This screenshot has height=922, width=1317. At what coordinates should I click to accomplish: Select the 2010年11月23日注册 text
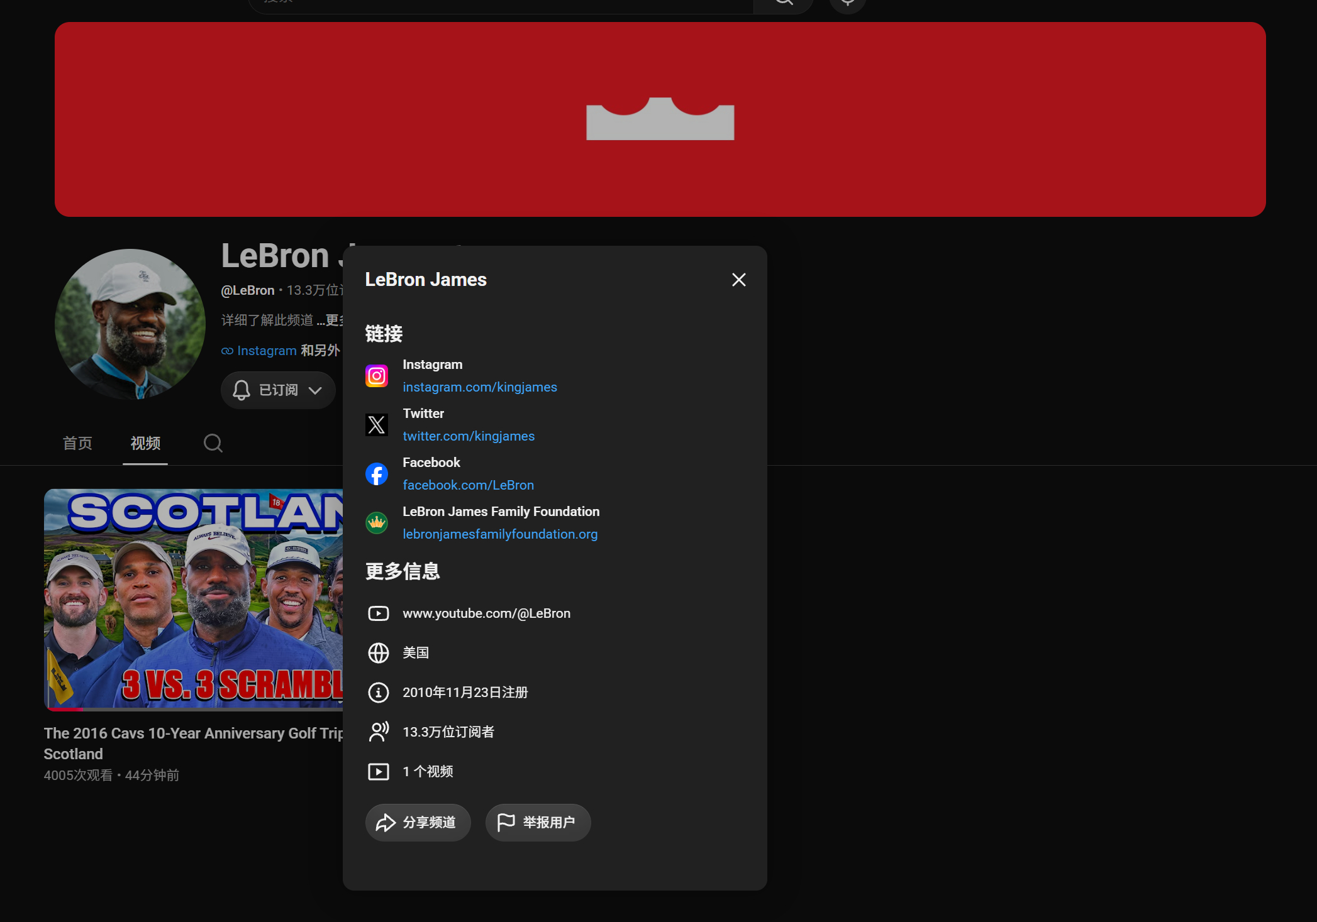pos(465,693)
